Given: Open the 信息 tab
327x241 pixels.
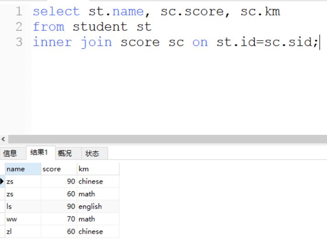Looking at the screenshot, I should point(13,154).
